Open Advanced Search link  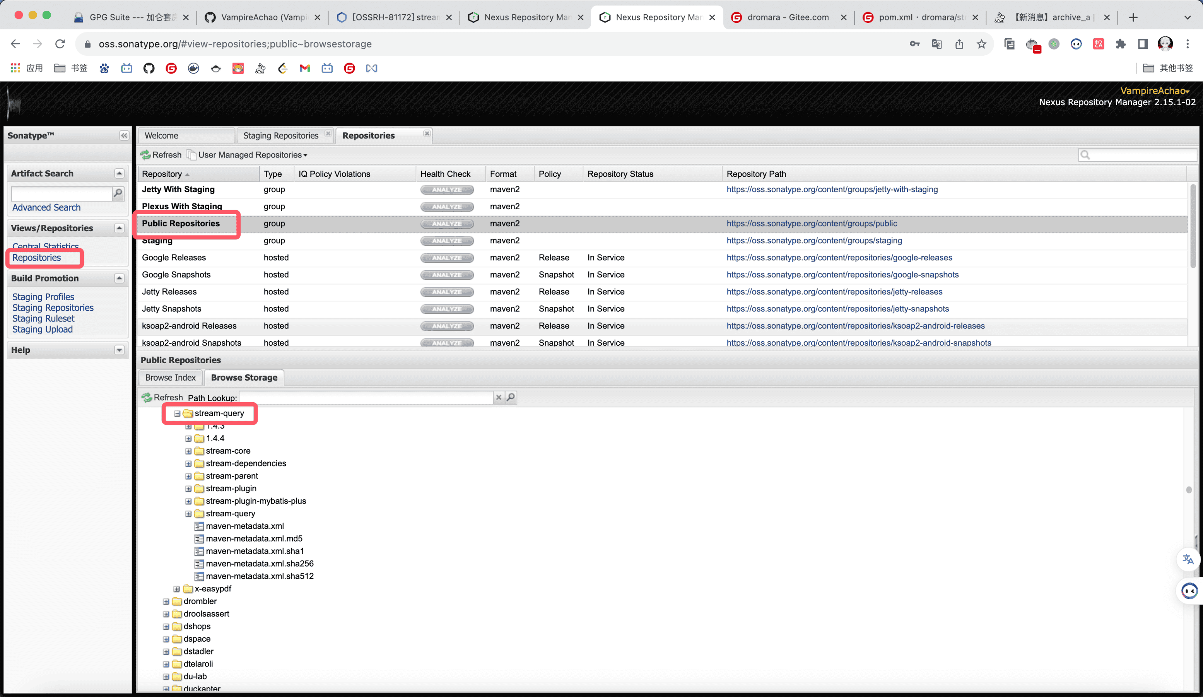46,207
